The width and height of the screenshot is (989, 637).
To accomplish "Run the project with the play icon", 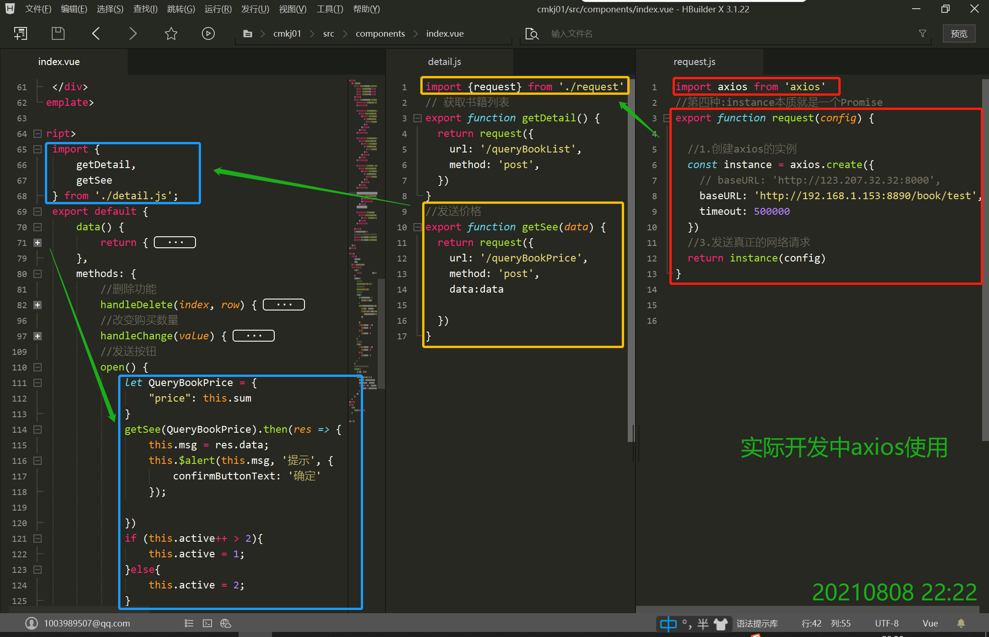I will (208, 33).
